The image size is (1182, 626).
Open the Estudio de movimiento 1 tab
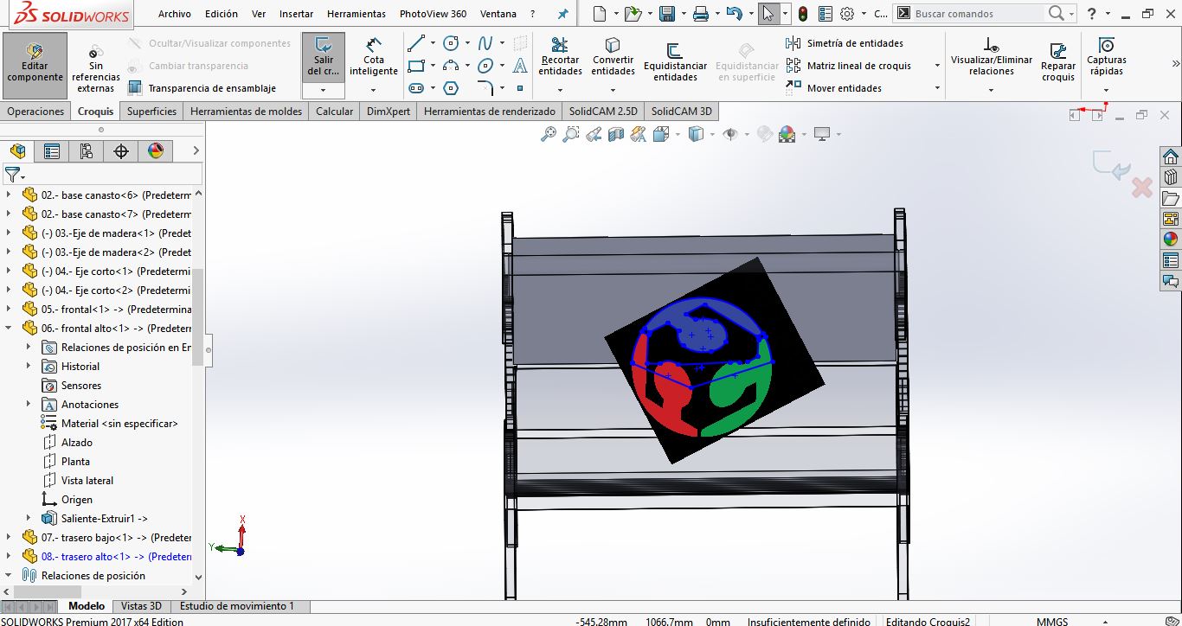coord(236,606)
